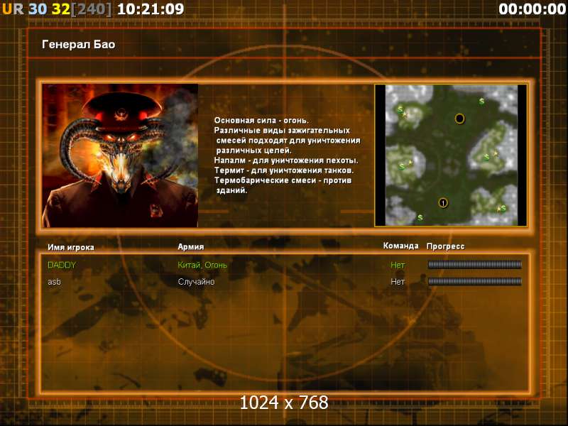This screenshot has width=568, height=426.
Task: Click the Имя игрока column header
Action: (x=71, y=247)
